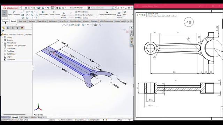Open the units MMGS dropdown in status bar
223x125 pixels.
click(125, 120)
